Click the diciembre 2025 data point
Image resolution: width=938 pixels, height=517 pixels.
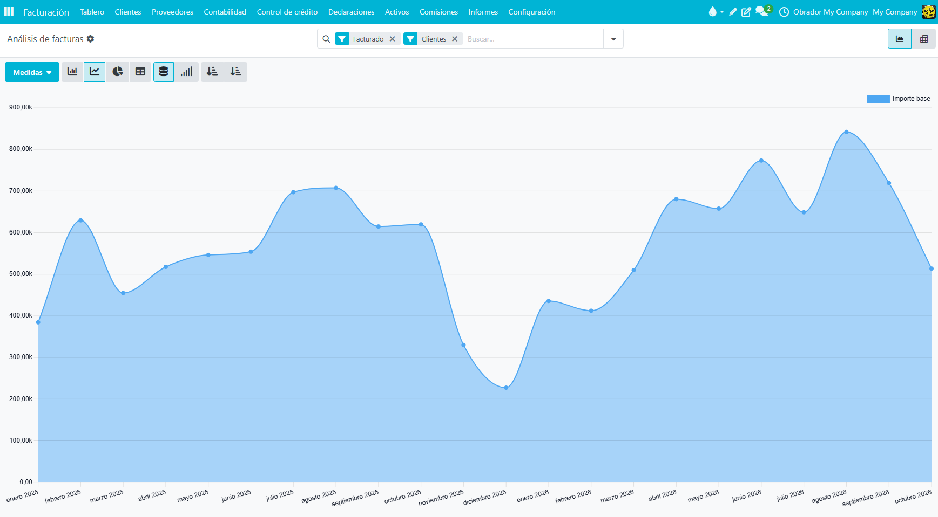(x=506, y=388)
